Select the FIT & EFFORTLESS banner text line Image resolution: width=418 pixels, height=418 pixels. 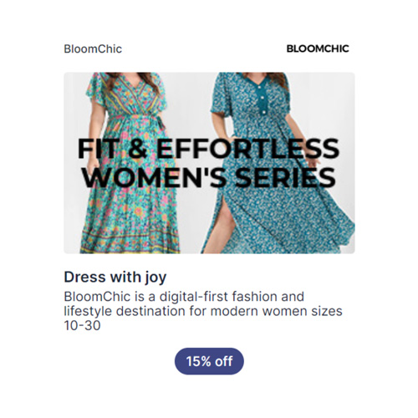point(208,149)
